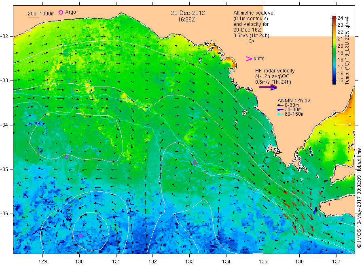The image size is (364, 267).
Task: Click the Argo float marker near 129.6E 34.7S
Action: pyautogui.click(x=66, y=157)
